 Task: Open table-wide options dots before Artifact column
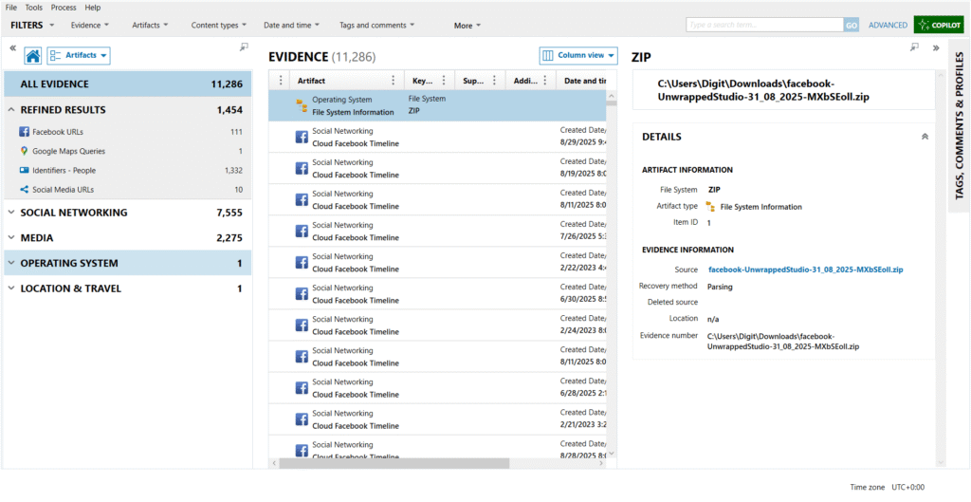(x=281, y=81)
